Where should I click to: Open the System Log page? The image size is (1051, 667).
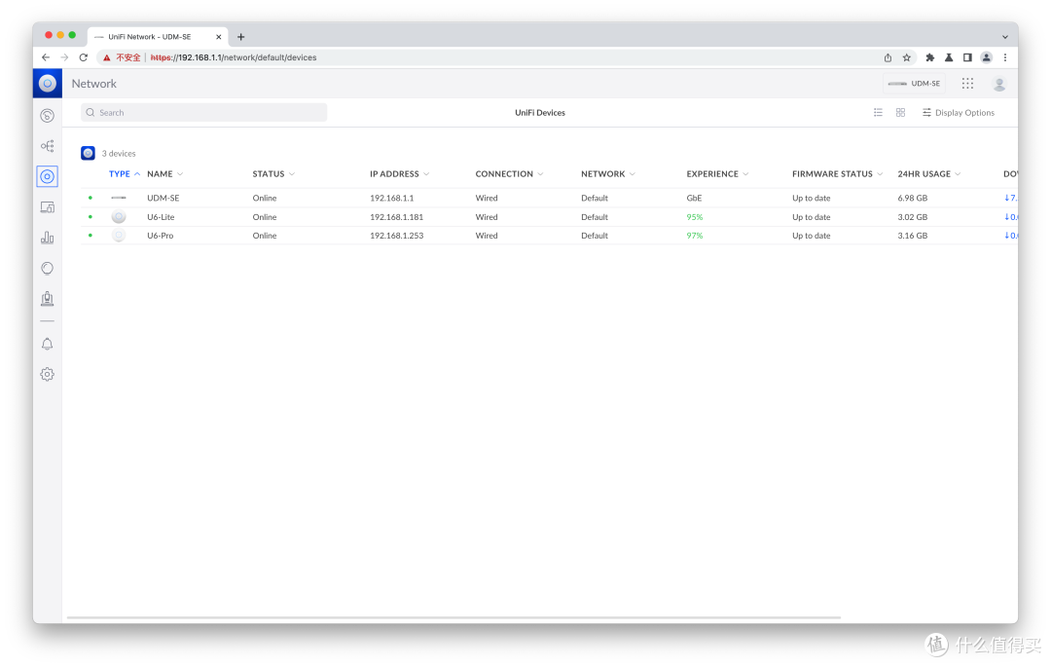pos(47,299)
